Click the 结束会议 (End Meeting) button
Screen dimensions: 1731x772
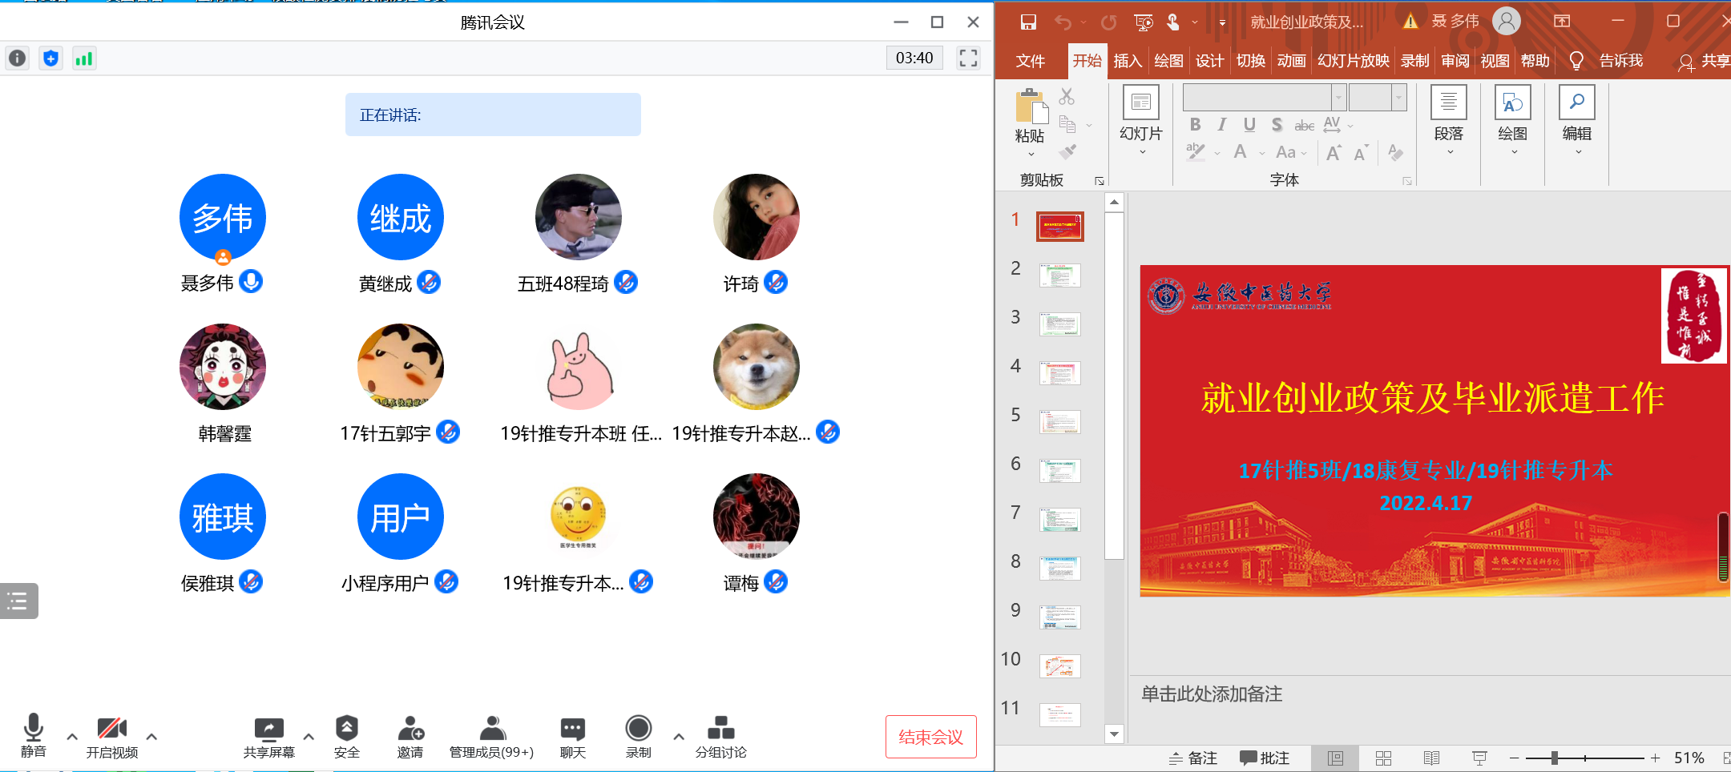click(930, 737)
